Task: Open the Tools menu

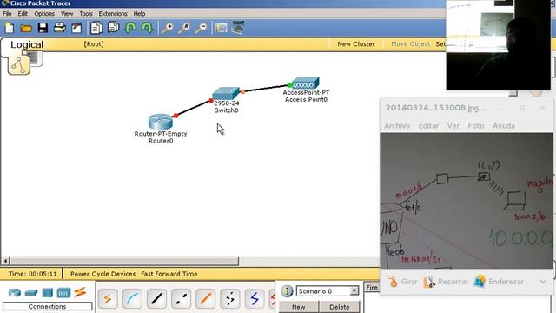Action: point(86,14)
